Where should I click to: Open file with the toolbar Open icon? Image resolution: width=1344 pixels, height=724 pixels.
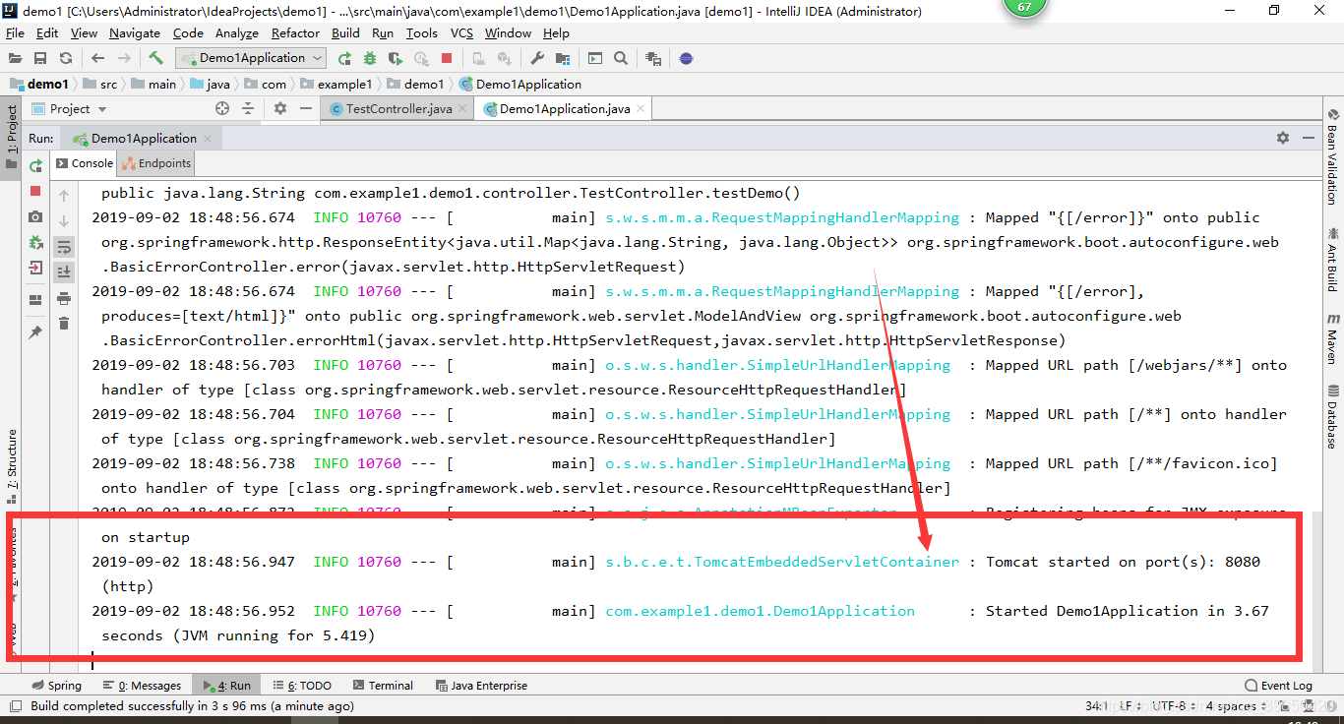pyautogui.click(x=16, y=58)
